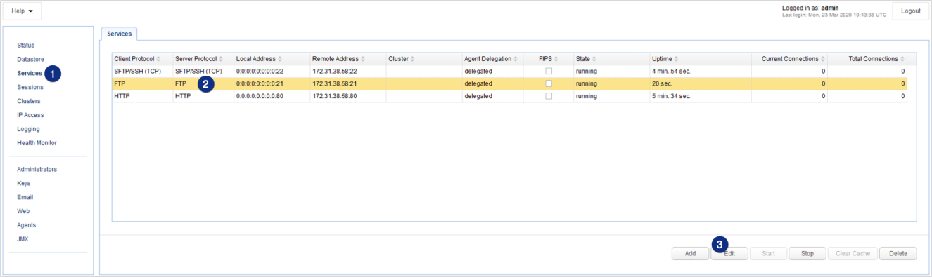Screen dimensions: 932x277
Task: Toggle FIPS checkbox for FTP service
Action: point(549,83)
